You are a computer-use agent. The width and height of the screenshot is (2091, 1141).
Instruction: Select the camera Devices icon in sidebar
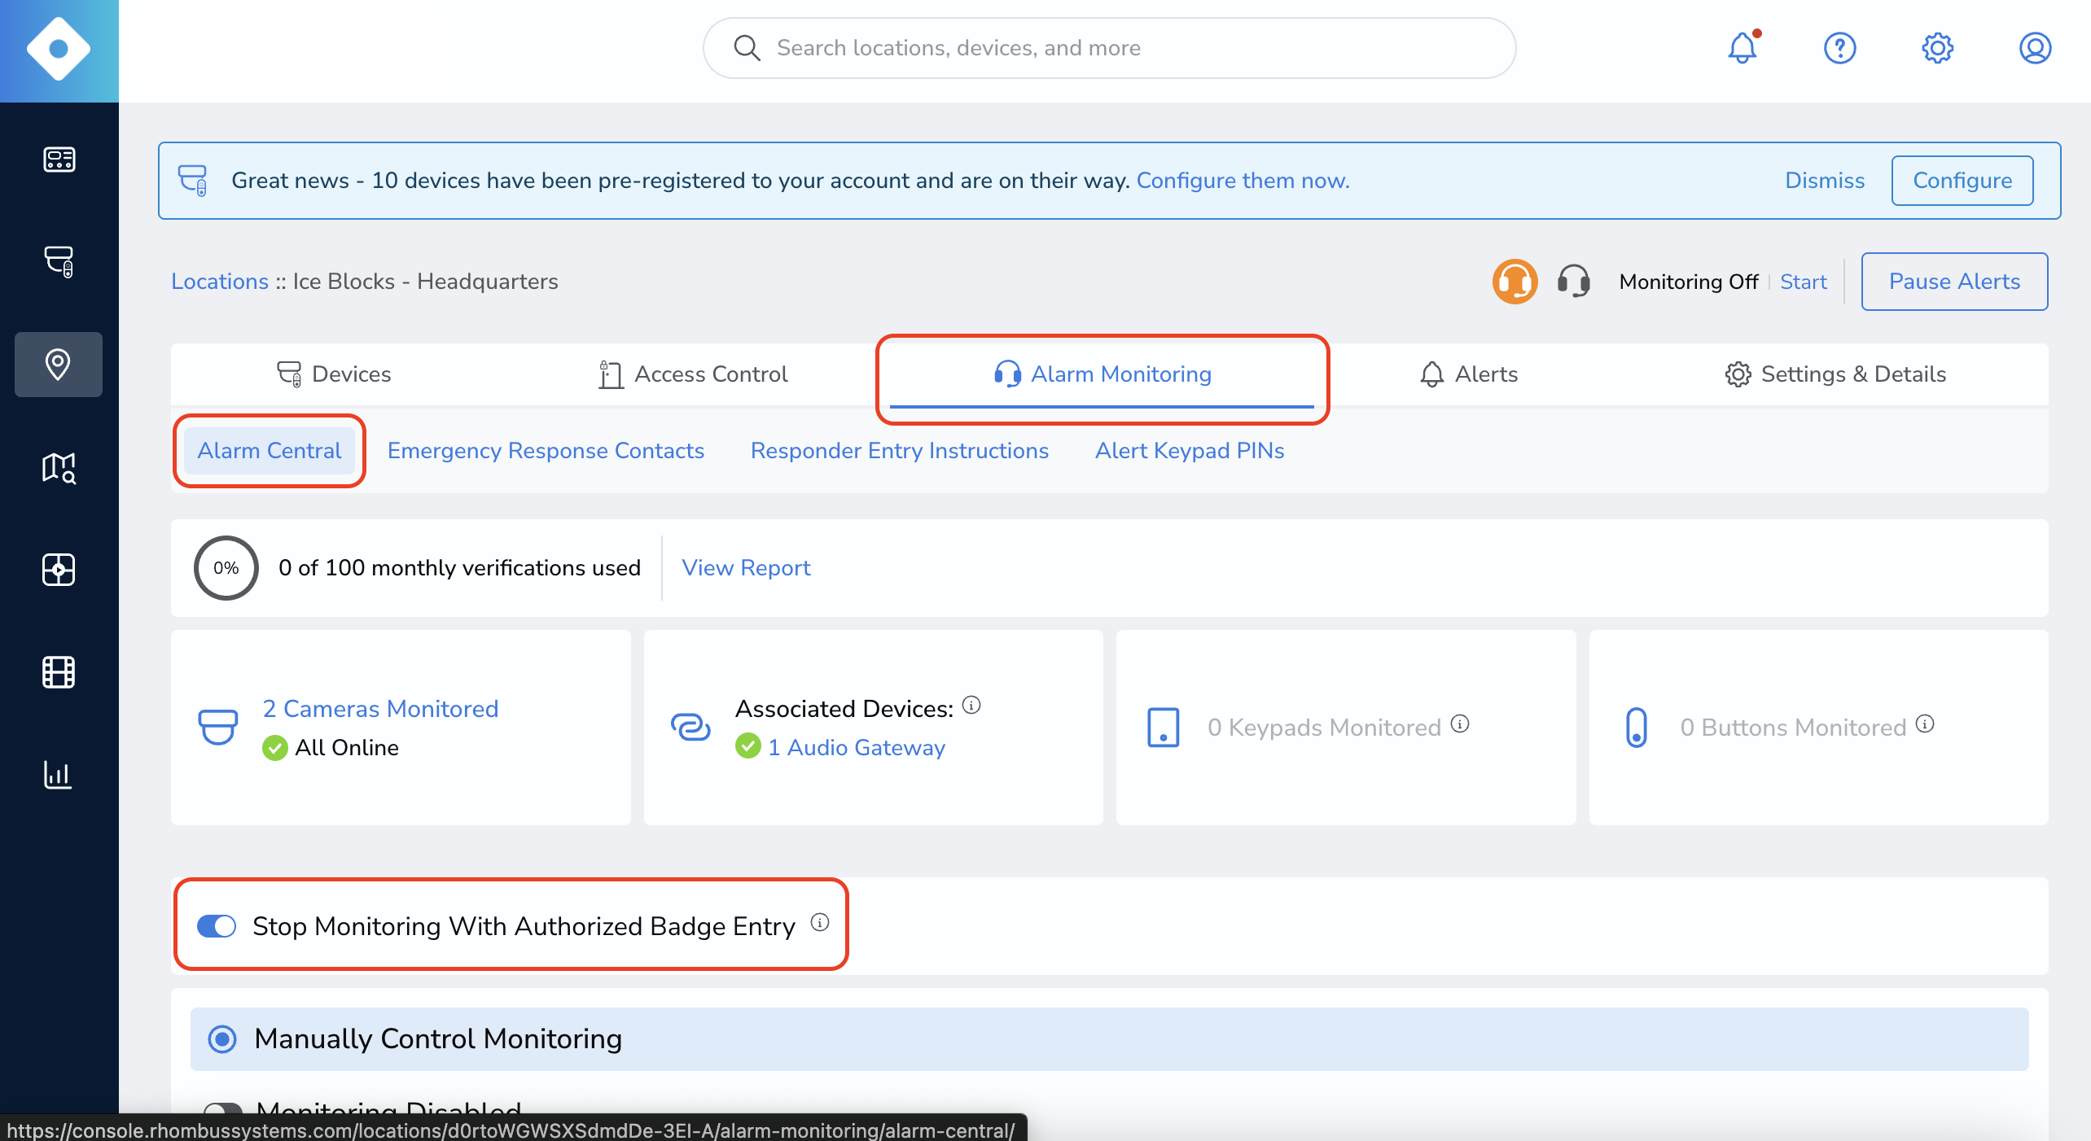[x=58, y=262]
